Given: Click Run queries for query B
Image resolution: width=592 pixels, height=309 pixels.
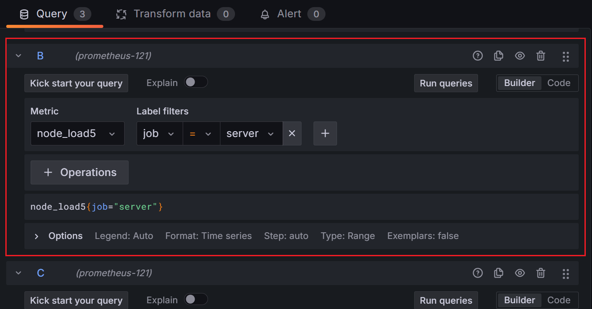Looking at the screenshot, I should click(445, 83).
